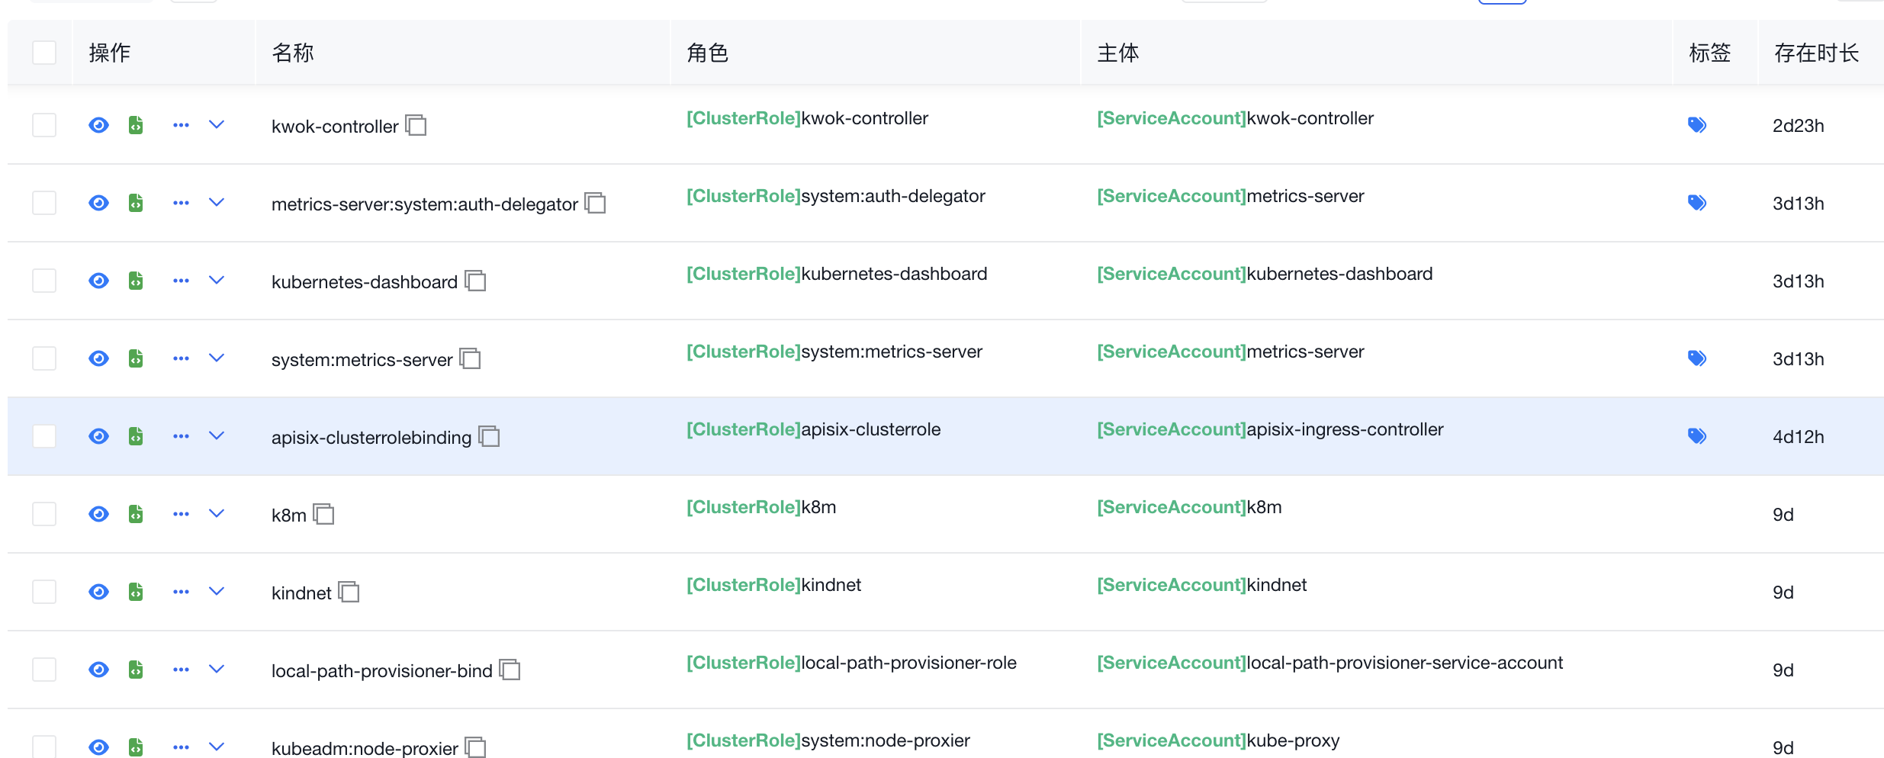Select the apisix-clusterrolebinding row checkbox
1884x758 pixels.
44,436
